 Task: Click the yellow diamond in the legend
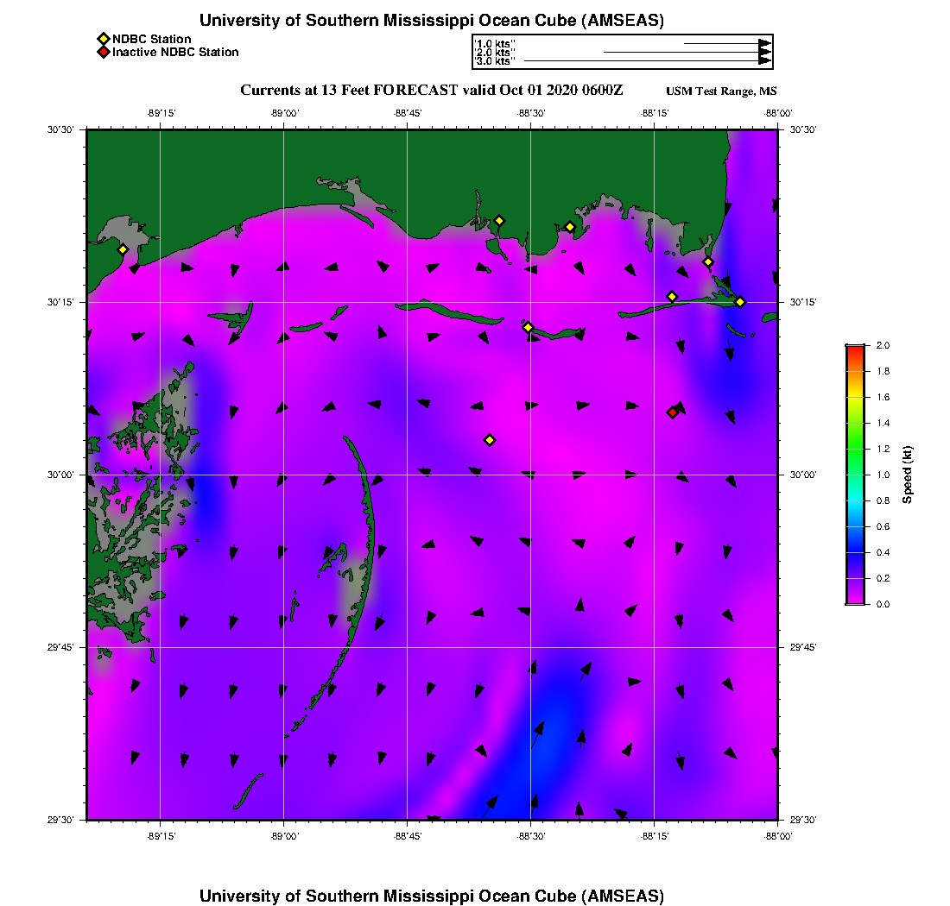(x=103, y=39)
